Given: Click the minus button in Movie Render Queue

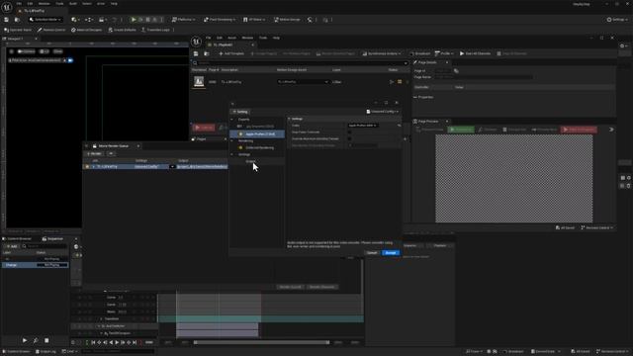Looking at the screenshot, I should [111, 154].
